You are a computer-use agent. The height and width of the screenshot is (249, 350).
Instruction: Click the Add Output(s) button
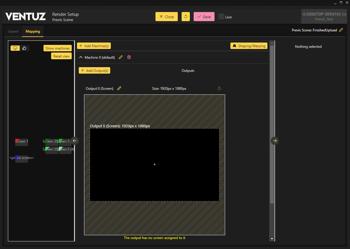94,71
